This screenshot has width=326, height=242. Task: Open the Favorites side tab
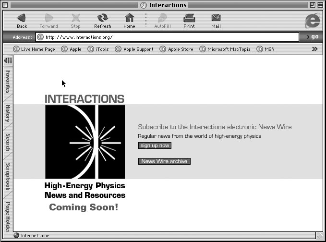click(x=8, y=82)
